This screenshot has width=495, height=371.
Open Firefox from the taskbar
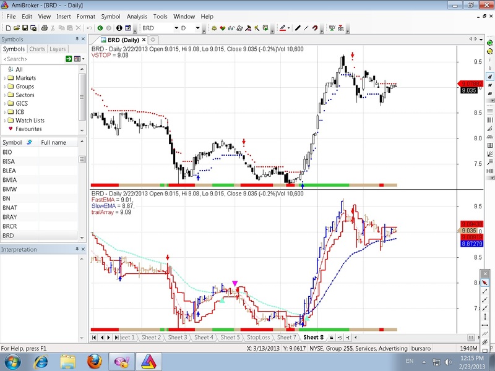click(95, 362)
